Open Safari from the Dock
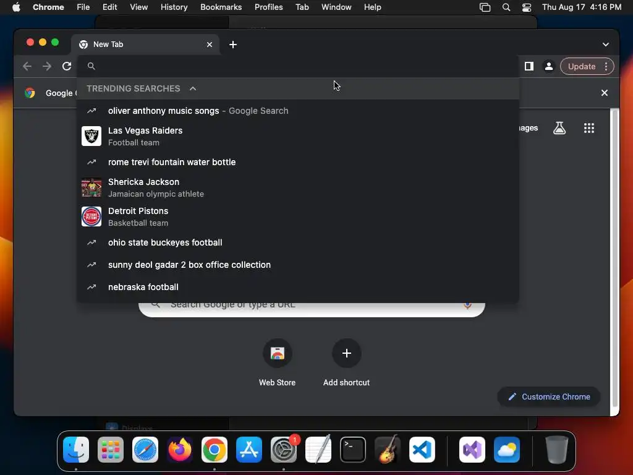633x475 pixels. 145,450
